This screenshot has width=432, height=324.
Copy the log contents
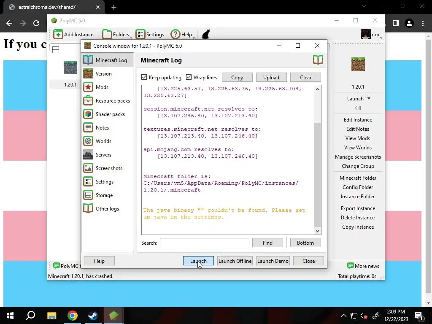coord(237,78)
